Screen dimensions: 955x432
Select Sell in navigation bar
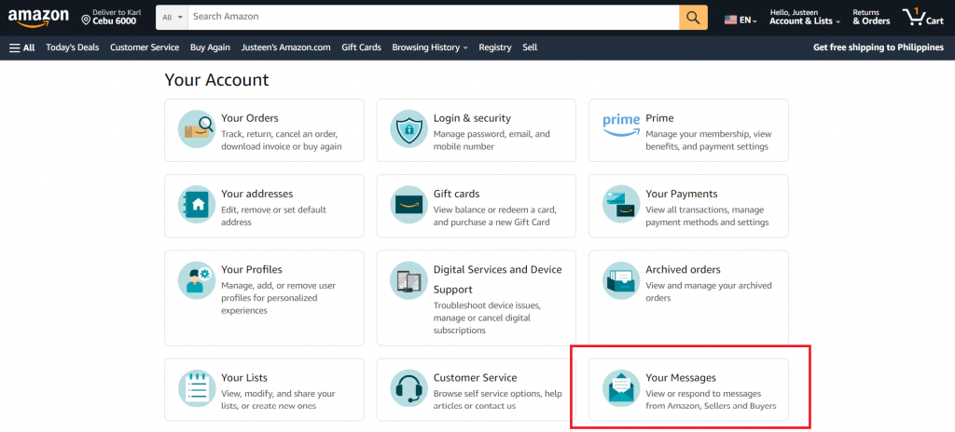pyautogui.click(x=530, y=47)
